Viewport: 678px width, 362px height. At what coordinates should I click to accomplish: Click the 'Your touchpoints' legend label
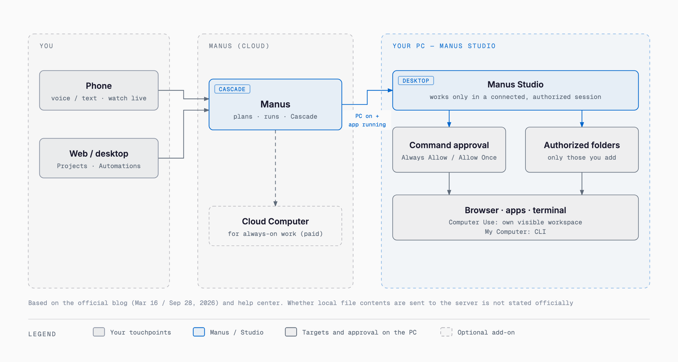pos(140,333)
